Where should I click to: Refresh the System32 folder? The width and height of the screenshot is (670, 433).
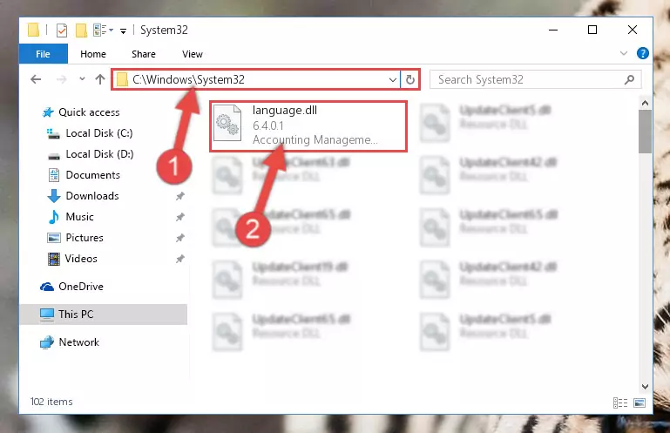click(410, 80)
